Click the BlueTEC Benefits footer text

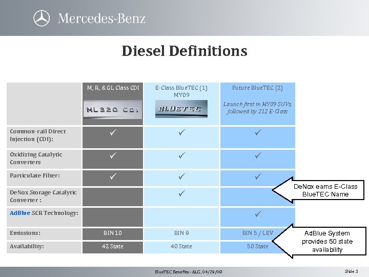188,272
